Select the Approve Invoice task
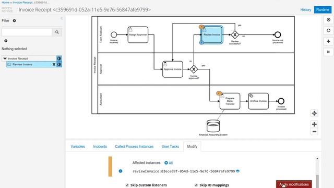Viewport: 334px width, 188px height. click(173, 69)
